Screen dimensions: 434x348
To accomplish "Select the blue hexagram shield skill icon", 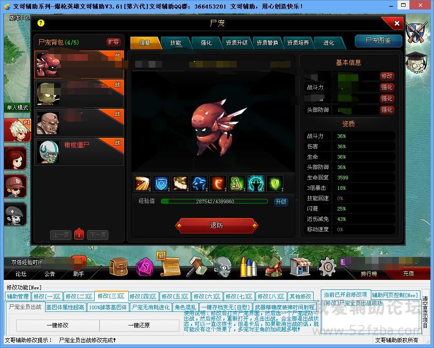I will point(161,183).
